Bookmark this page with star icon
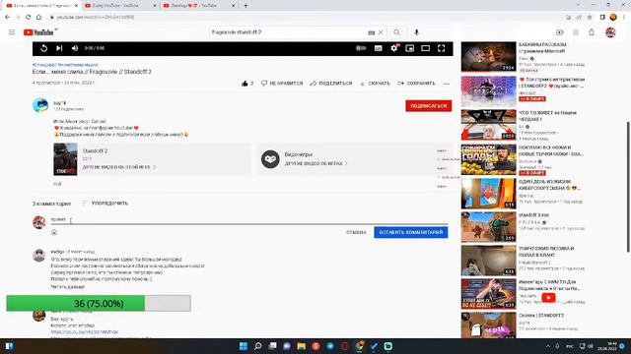Image resolution: width=631 pixels, height=354 pixels. [x=590, y=18]
